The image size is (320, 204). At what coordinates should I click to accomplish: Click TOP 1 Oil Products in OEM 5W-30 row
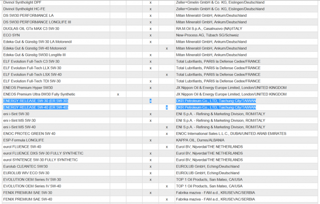pyautogui.click(x=209, y=179)
